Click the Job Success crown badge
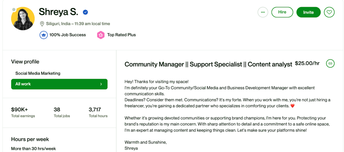 (x=44, y=35)
